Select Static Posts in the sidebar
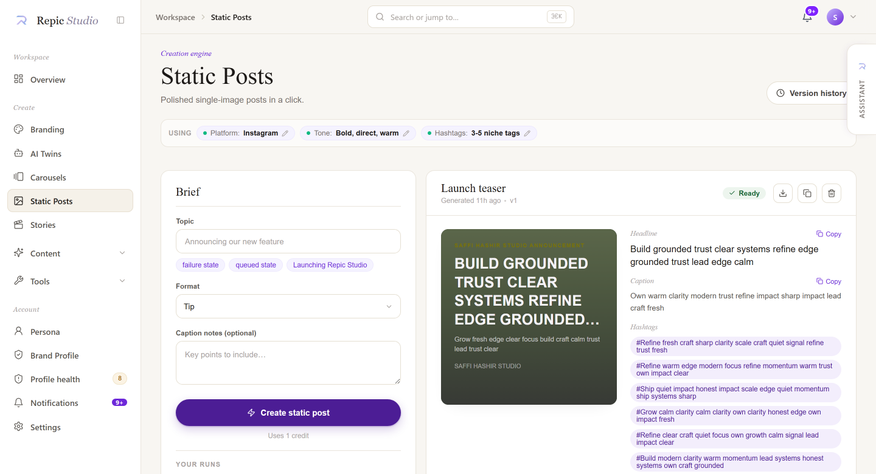Screen dimensions: 876x474 pos(70,201)
